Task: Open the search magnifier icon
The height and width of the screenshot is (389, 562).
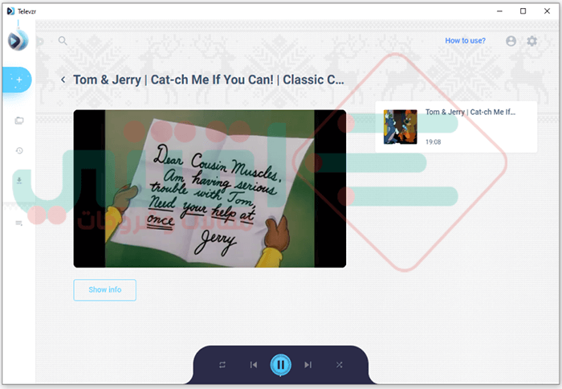Action: 63,41
